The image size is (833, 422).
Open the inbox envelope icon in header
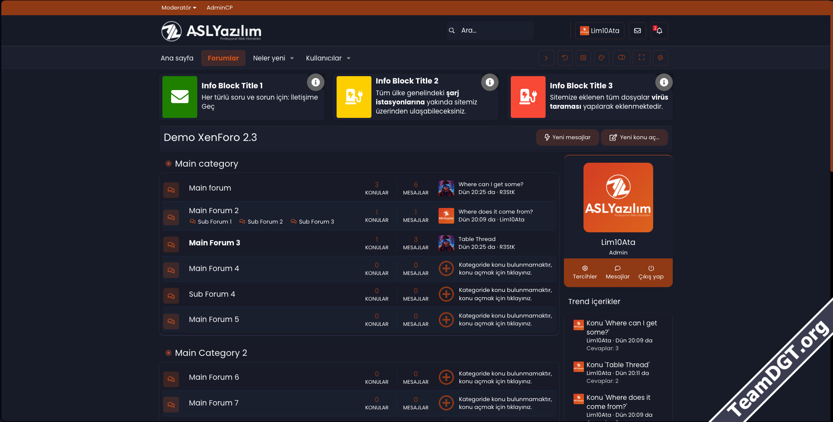click(x=637, y=31)
